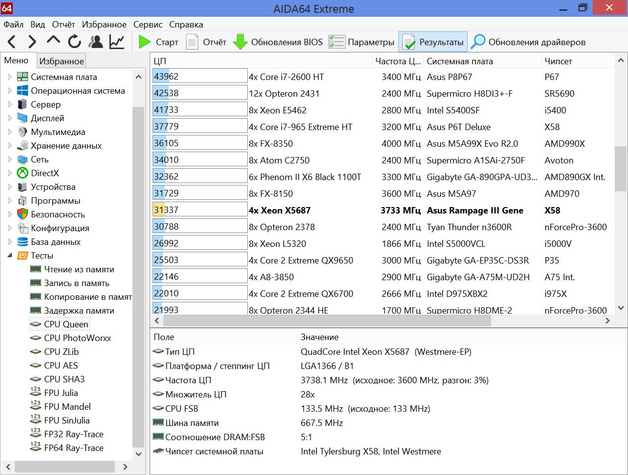
Task: Open the Отчёт toolbar button
Action: point(206,42)
